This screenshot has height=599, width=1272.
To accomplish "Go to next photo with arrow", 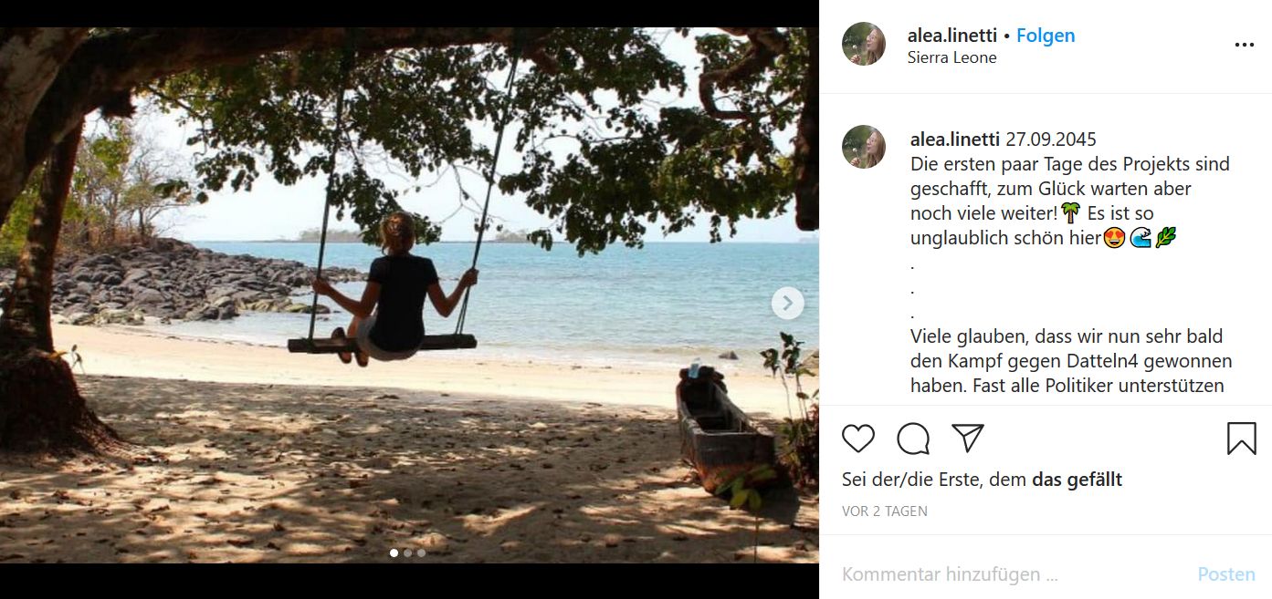I will [787, 303].
